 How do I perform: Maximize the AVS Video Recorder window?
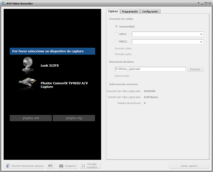point(206,3)
